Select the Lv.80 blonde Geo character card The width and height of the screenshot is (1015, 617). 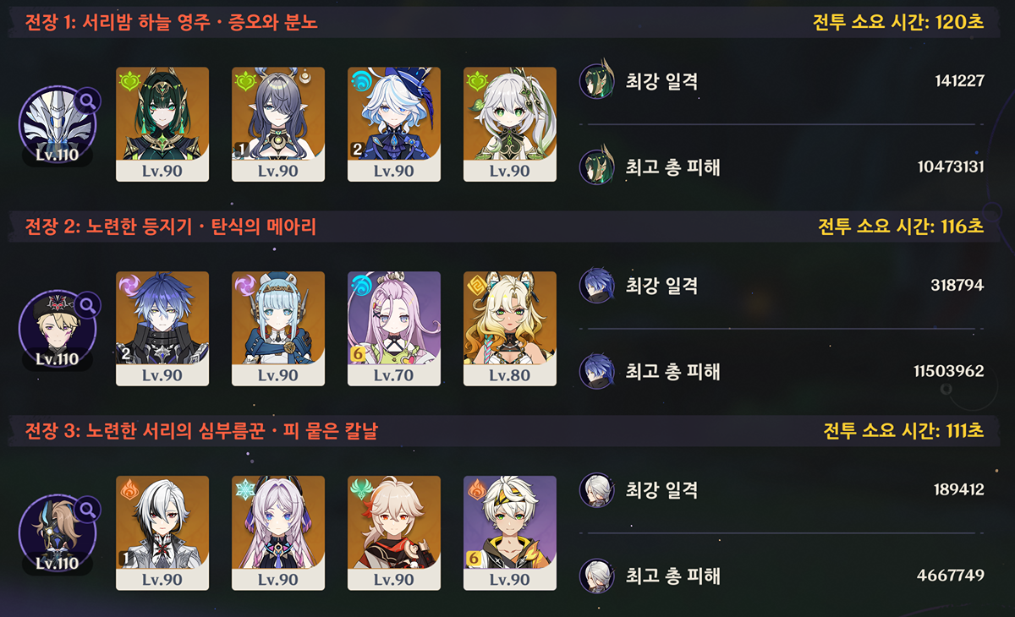pyautogui.click(x=510, y=329)
